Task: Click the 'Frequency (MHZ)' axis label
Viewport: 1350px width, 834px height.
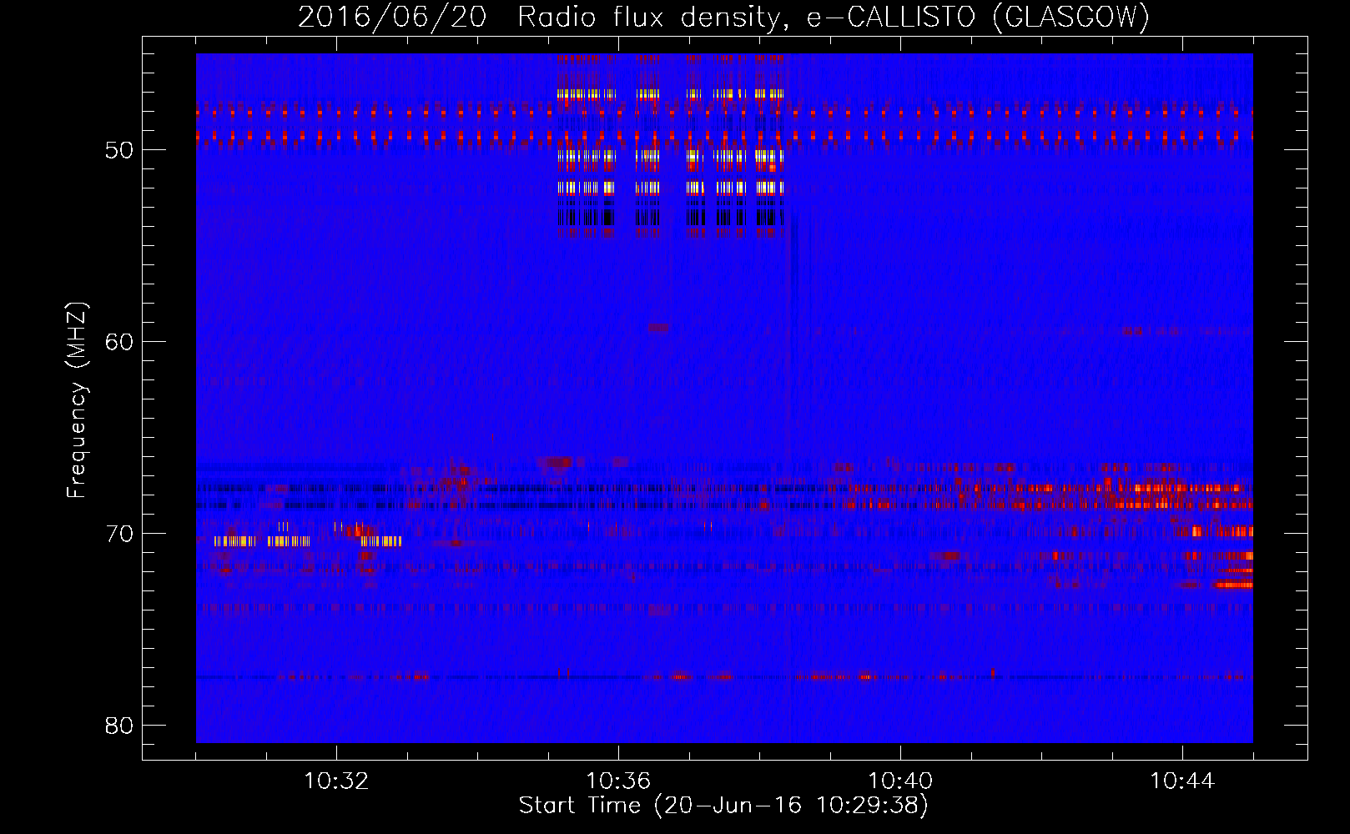Action: (x=77, y=400)
